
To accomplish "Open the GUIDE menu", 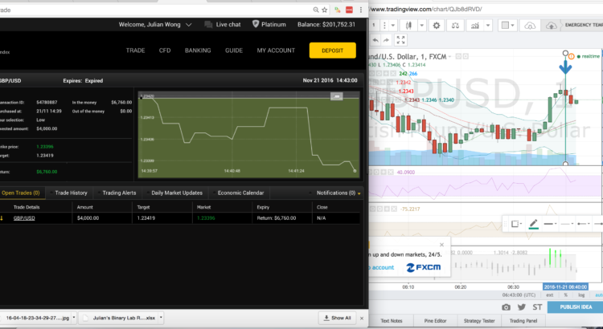I will click(x=234, y=51).
